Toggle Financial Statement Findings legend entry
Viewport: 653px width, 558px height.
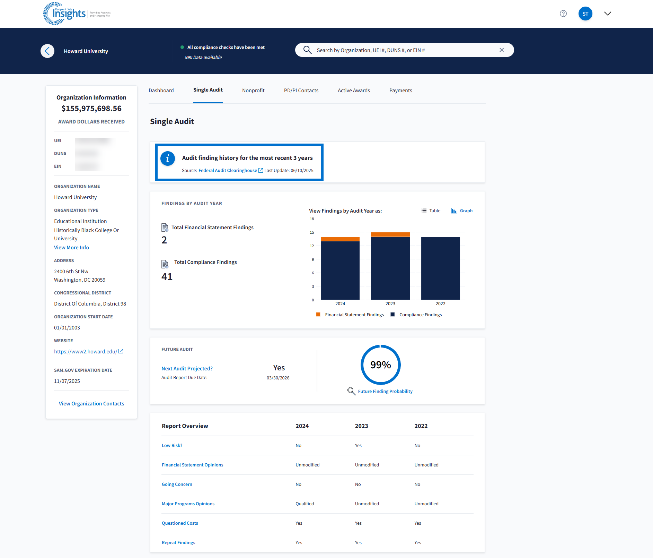[x=350, y=315]
